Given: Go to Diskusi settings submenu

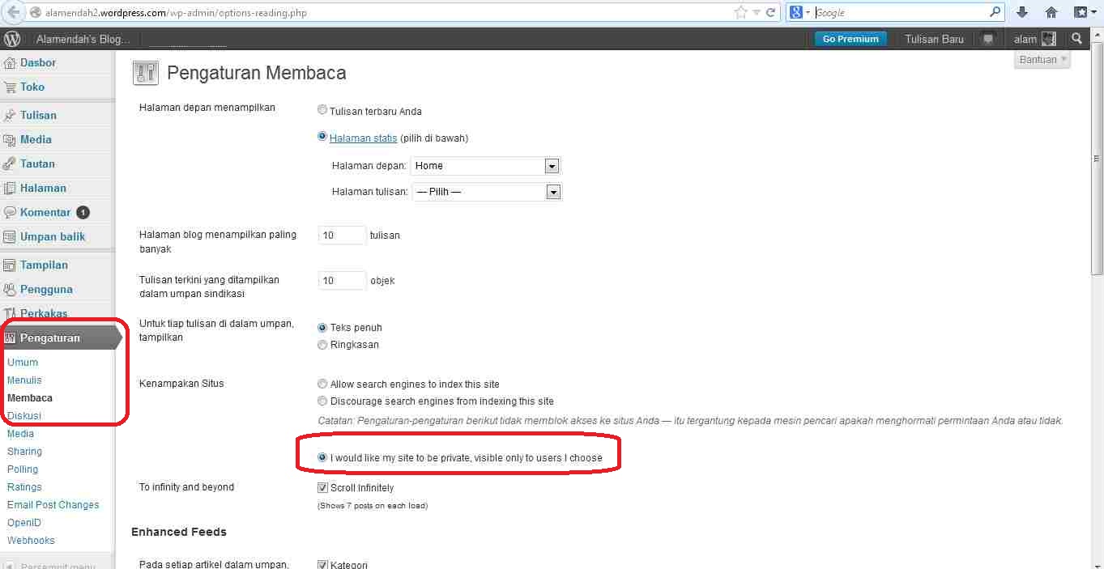Looking at the screenshot, I should 24,416.
